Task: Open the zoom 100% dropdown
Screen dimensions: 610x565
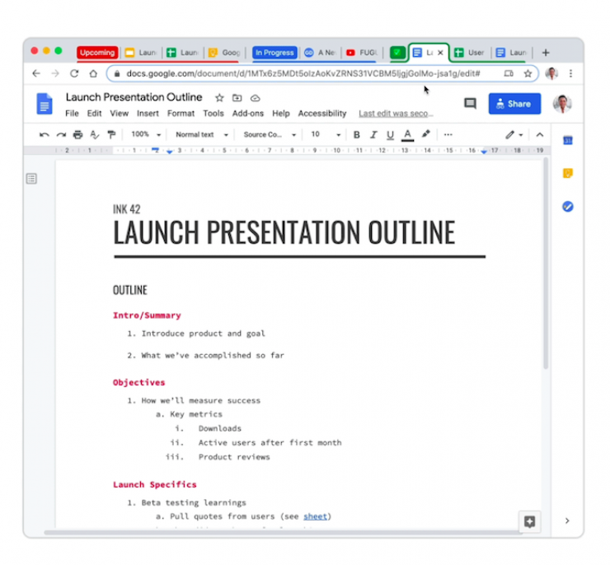Action: coord(146,134)
